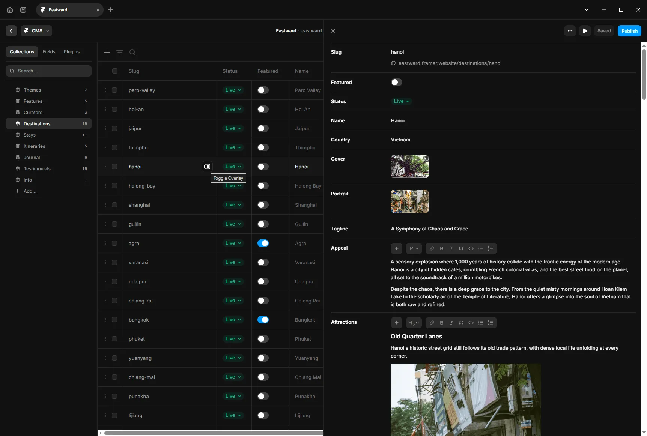Add bulleted list in Attractions editor
Screen dimensions: 647x436
481,323
